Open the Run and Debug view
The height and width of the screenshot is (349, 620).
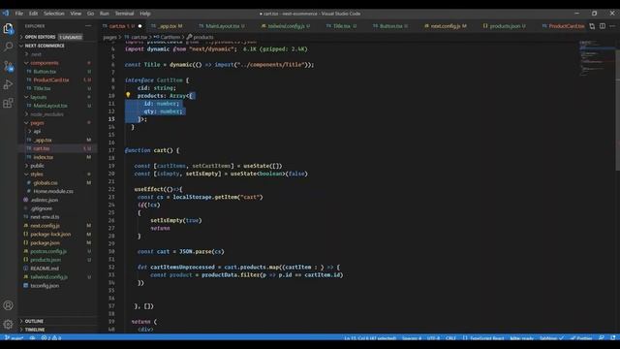click(8, 84)
